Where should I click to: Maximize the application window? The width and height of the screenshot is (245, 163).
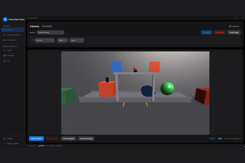click(x=236, y=18)
